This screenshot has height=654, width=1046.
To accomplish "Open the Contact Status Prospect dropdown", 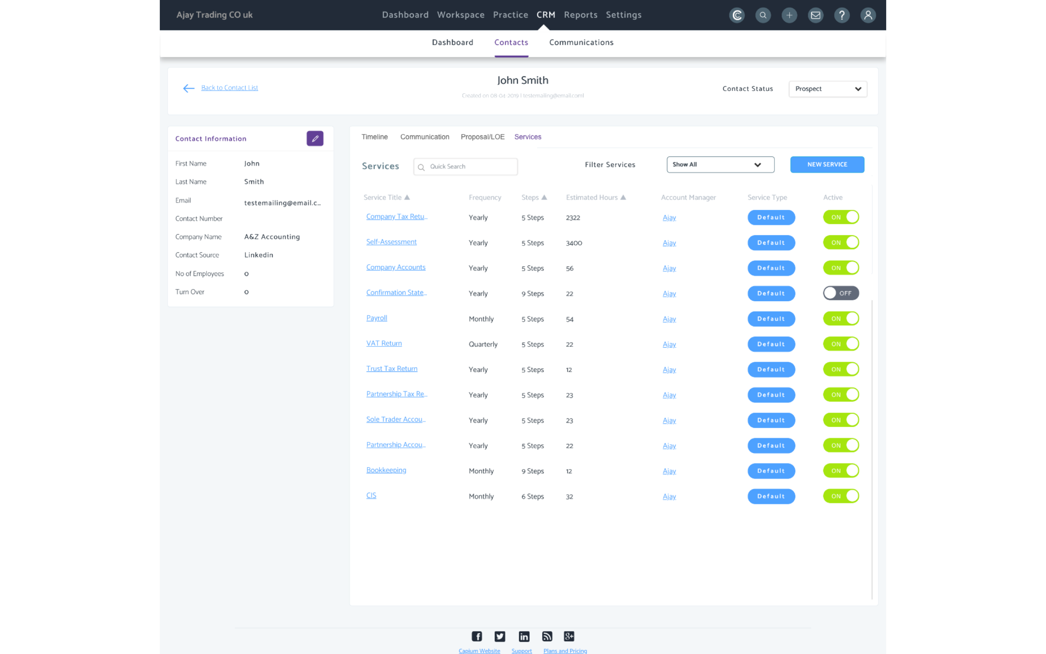I will tap(828, 89).
